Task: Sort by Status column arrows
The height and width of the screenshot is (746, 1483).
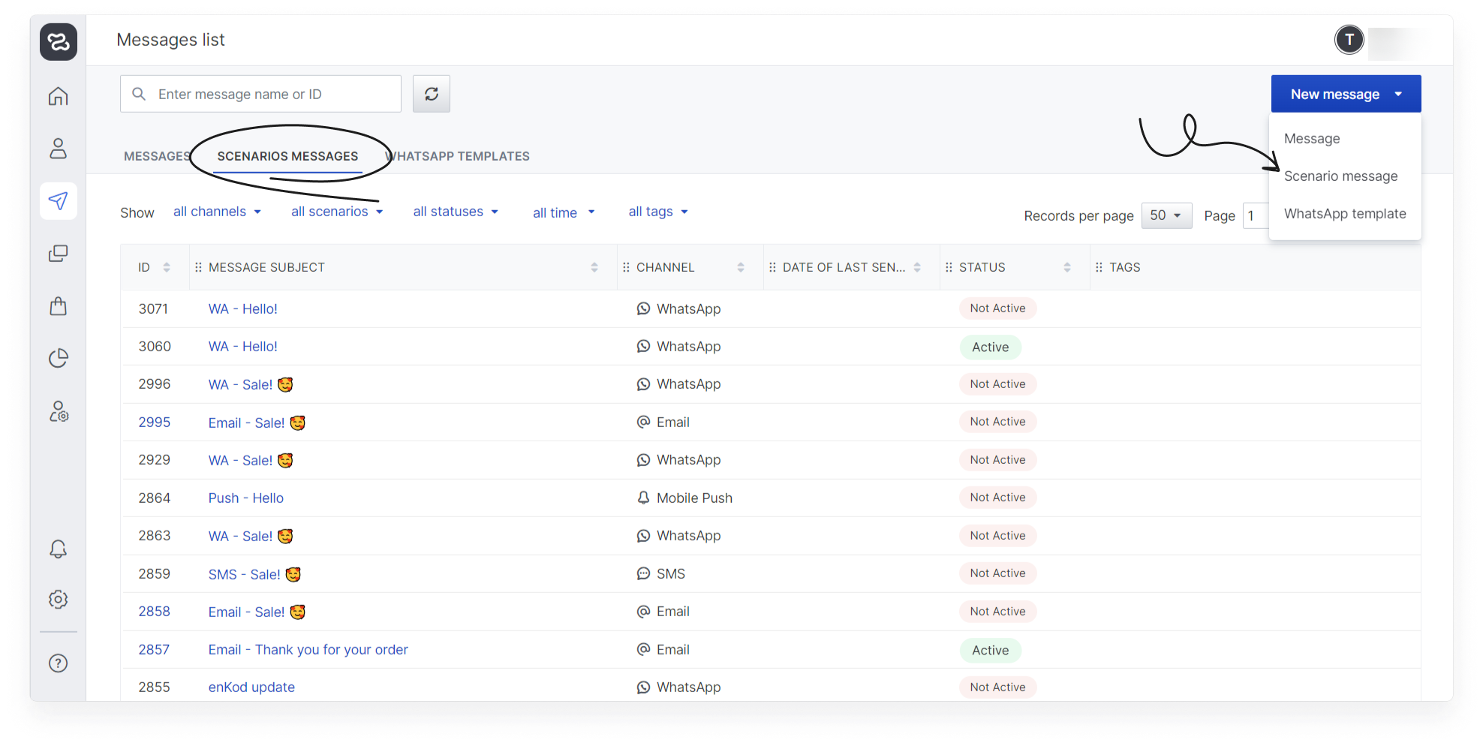Action: pos(1067,267)
